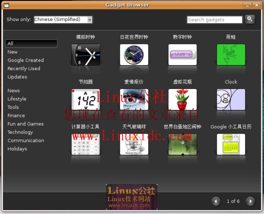The height and width of the screenshot is (214, 264).
Task: Choose the purple digital clock gadget 数字时钟
Action: click(182, 54)
